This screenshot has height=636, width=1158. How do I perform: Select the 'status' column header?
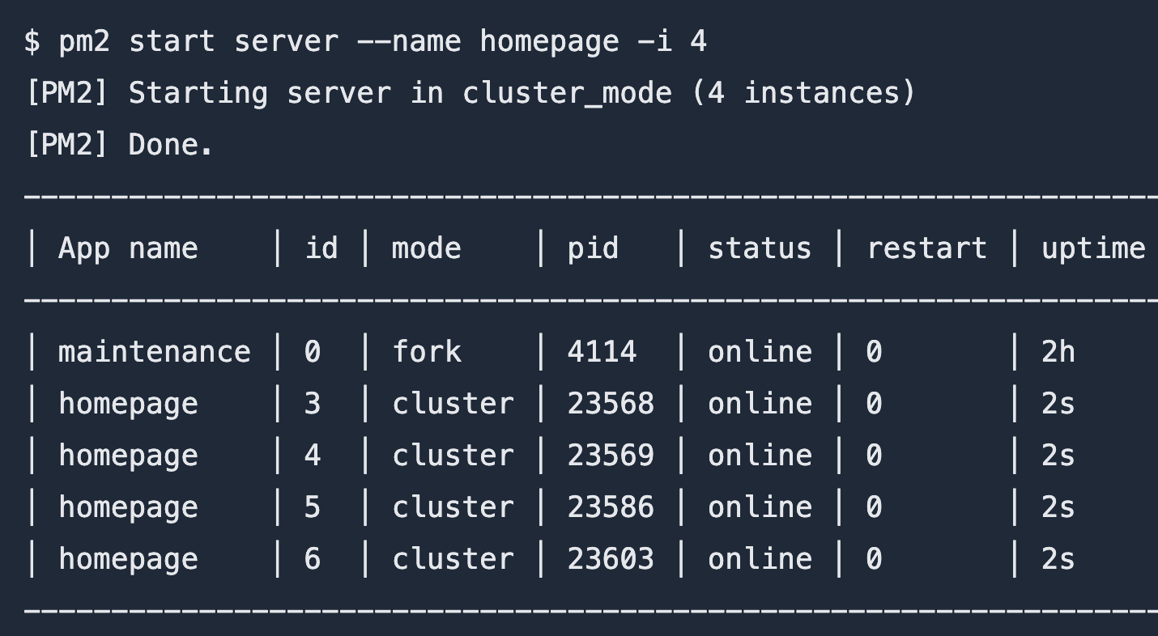point(760,248)
